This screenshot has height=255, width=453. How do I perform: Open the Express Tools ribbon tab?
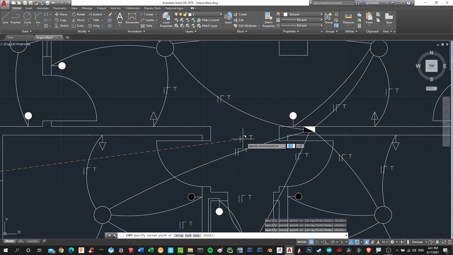[x=153, y=8]
